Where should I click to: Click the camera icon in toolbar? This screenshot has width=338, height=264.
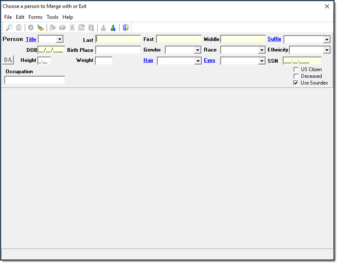click(62, 28)
